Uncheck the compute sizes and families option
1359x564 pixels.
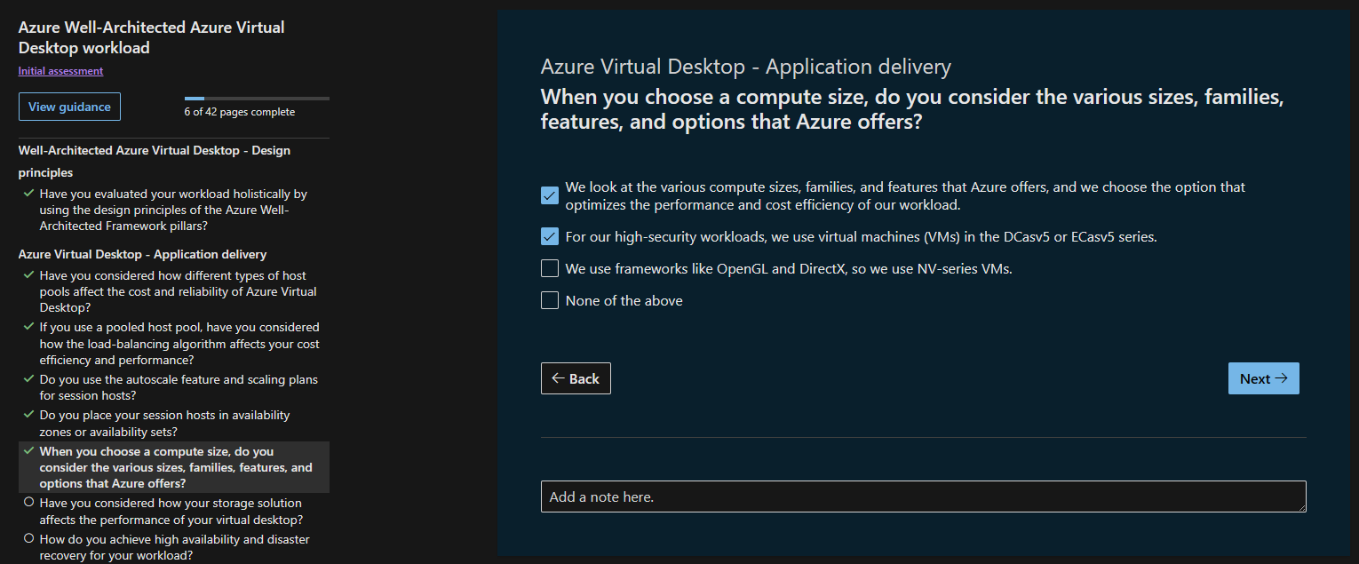[x=550, y=195]
